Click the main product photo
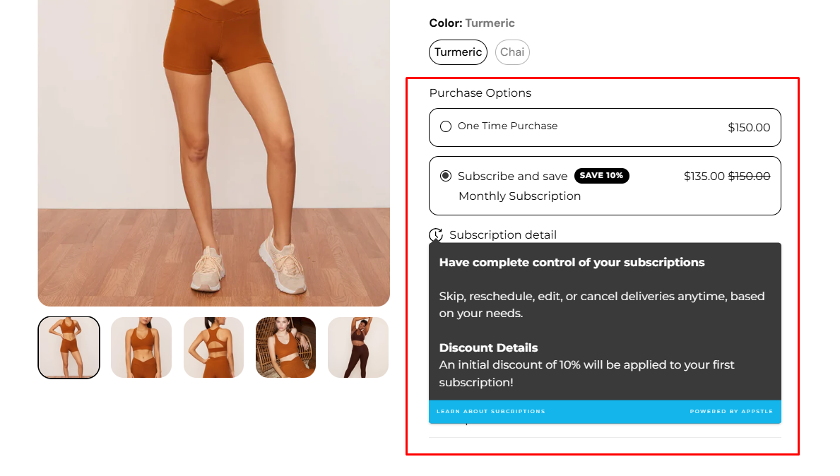Image resolution: width=840 pixels, height=476 pixels. tap(214, 153)
